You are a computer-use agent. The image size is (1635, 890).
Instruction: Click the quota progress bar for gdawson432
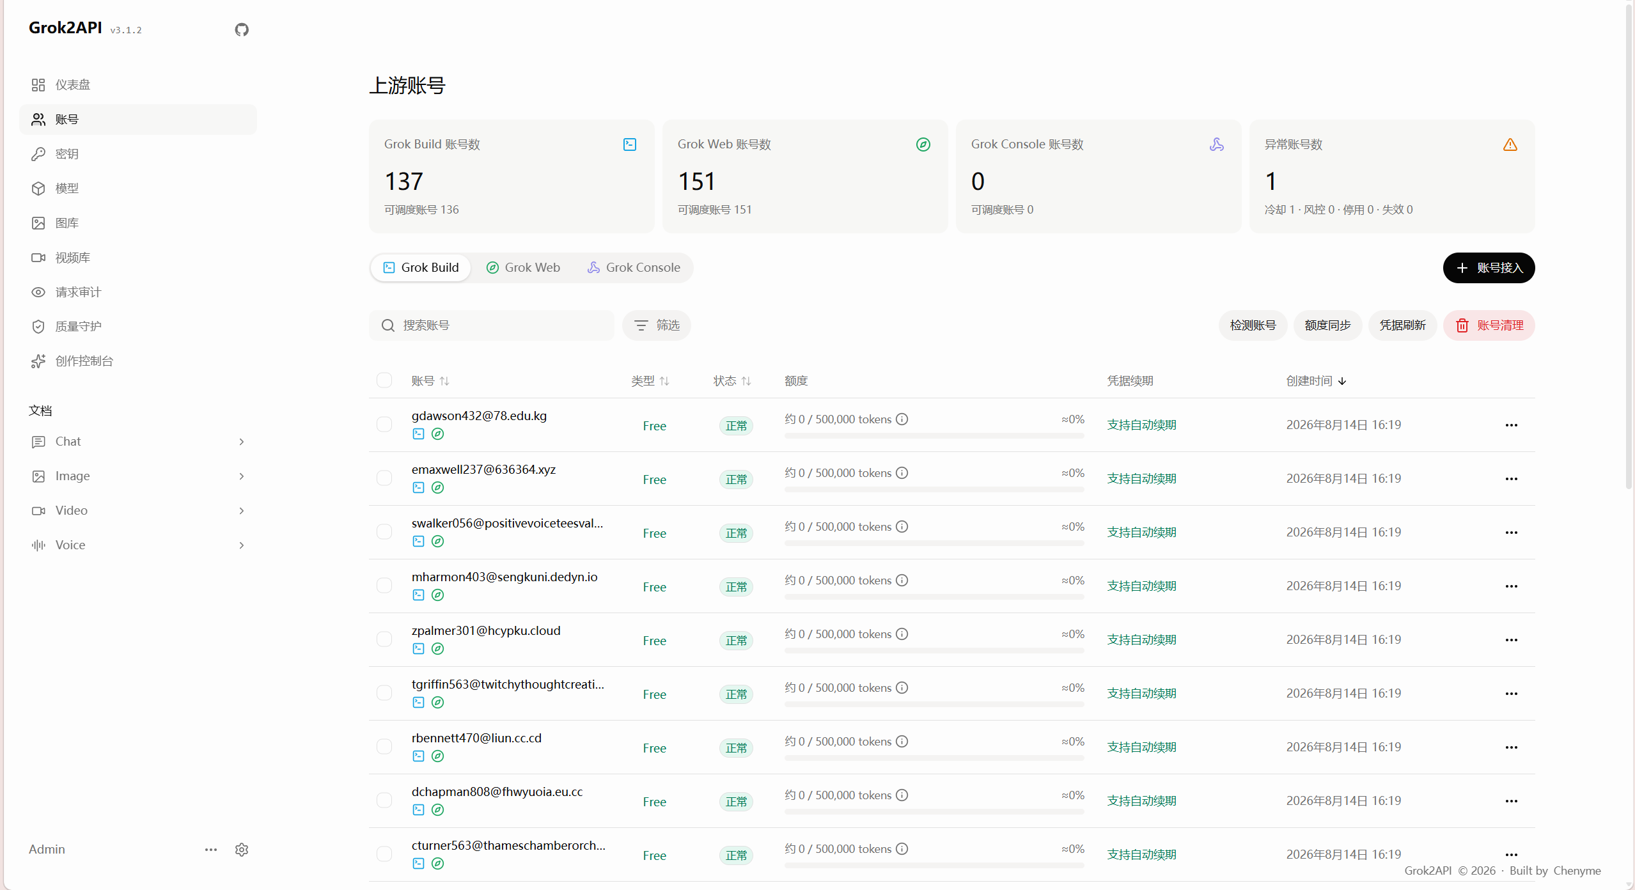click(x=934, y=436)
